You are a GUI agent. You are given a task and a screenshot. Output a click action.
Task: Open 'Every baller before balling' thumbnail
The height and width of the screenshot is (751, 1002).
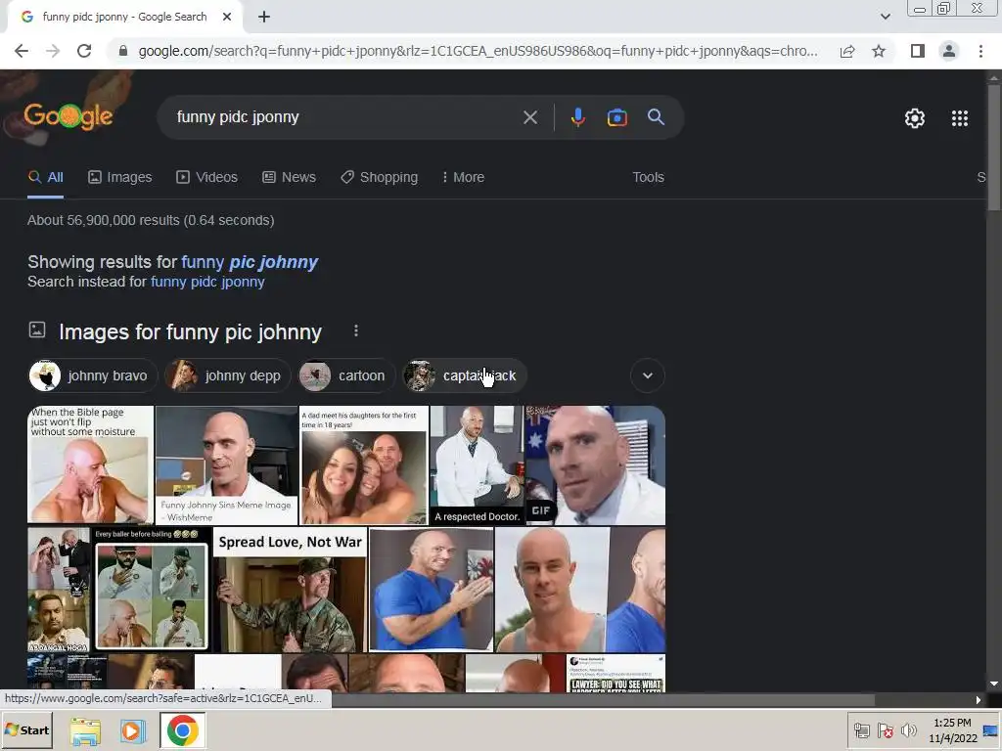click(152, 590)
